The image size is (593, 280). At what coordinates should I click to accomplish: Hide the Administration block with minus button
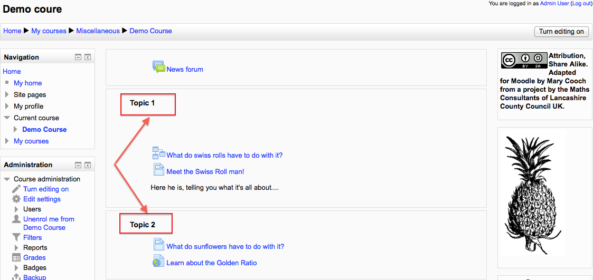[78, 165]
